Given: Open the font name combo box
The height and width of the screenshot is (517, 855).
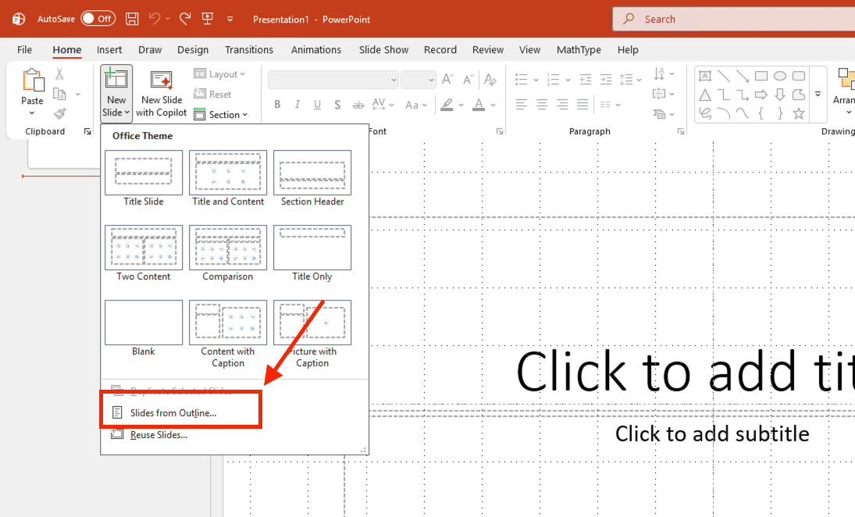Looking at the screenshot, I should [333, 80].
